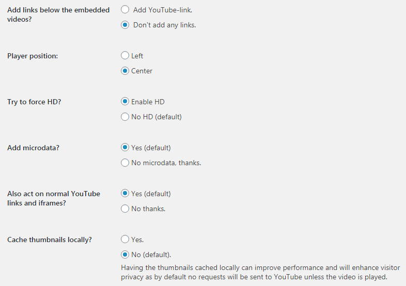Click the 'Player position:' setting label
The width and height of the screenshot is (406, 286).
[x=33, y=56]
